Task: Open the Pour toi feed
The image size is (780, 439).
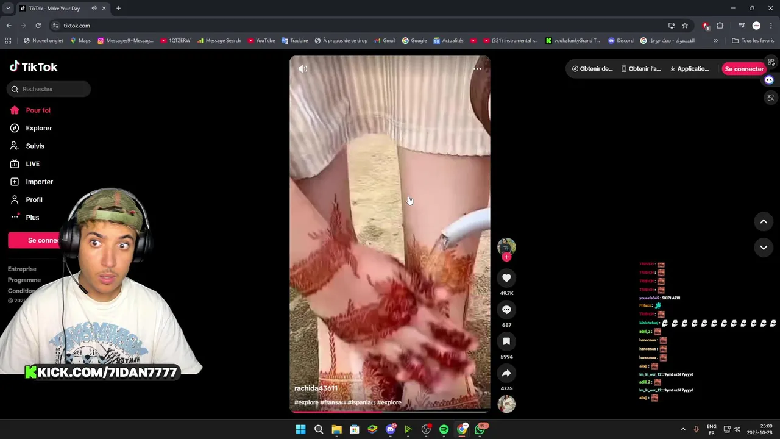Action: [38, 110]
